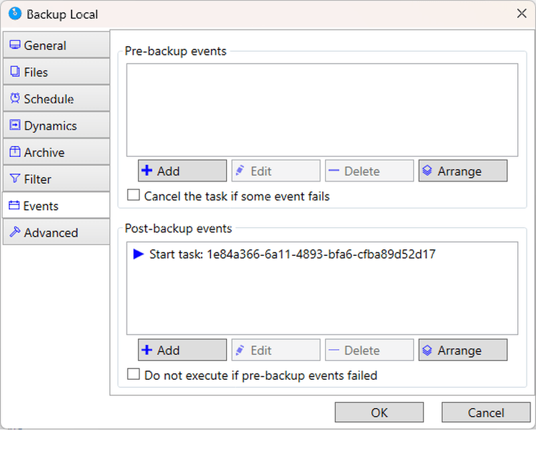Click the Filter funnel icon

pos(15,178)
